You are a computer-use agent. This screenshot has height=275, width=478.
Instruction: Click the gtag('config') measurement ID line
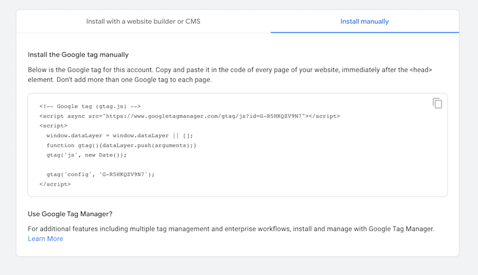coord(100,174)
